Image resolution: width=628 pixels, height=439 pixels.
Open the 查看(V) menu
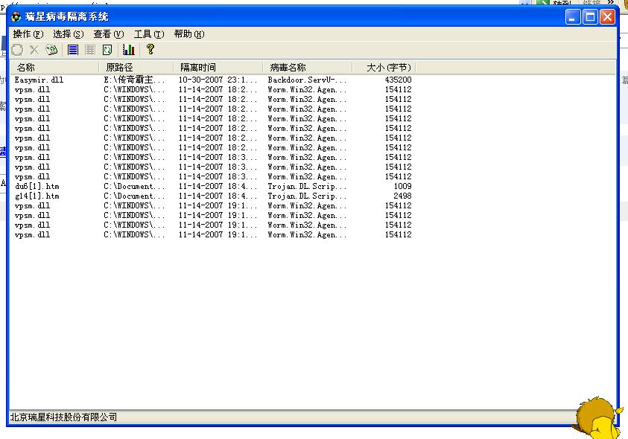pyautogui.click(x=109, y=34)
